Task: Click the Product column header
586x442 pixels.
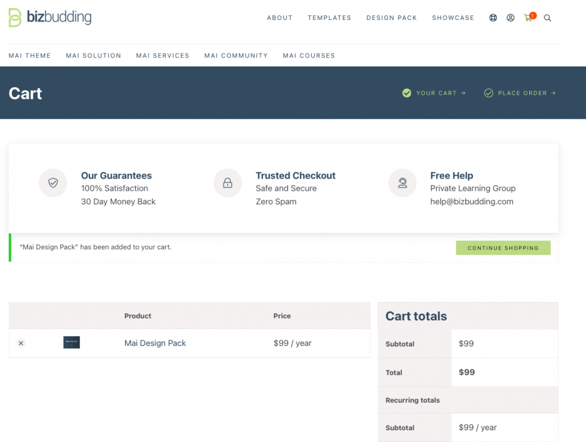Action: click(138, 316)
